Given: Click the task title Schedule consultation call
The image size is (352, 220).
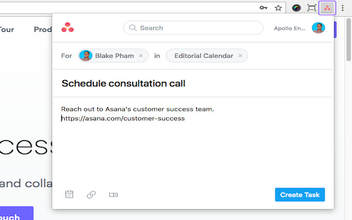Looking at the screenshot, I should (123, 84).
